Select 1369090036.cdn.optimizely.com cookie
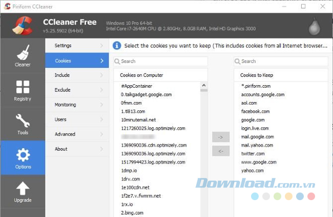Screen dimensions: 333x217 [x=154, y=145]
